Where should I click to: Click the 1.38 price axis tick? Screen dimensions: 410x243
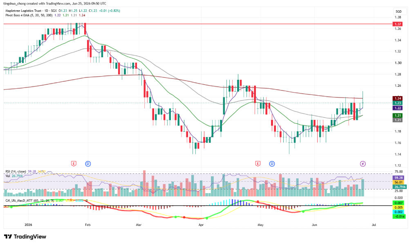398,17
